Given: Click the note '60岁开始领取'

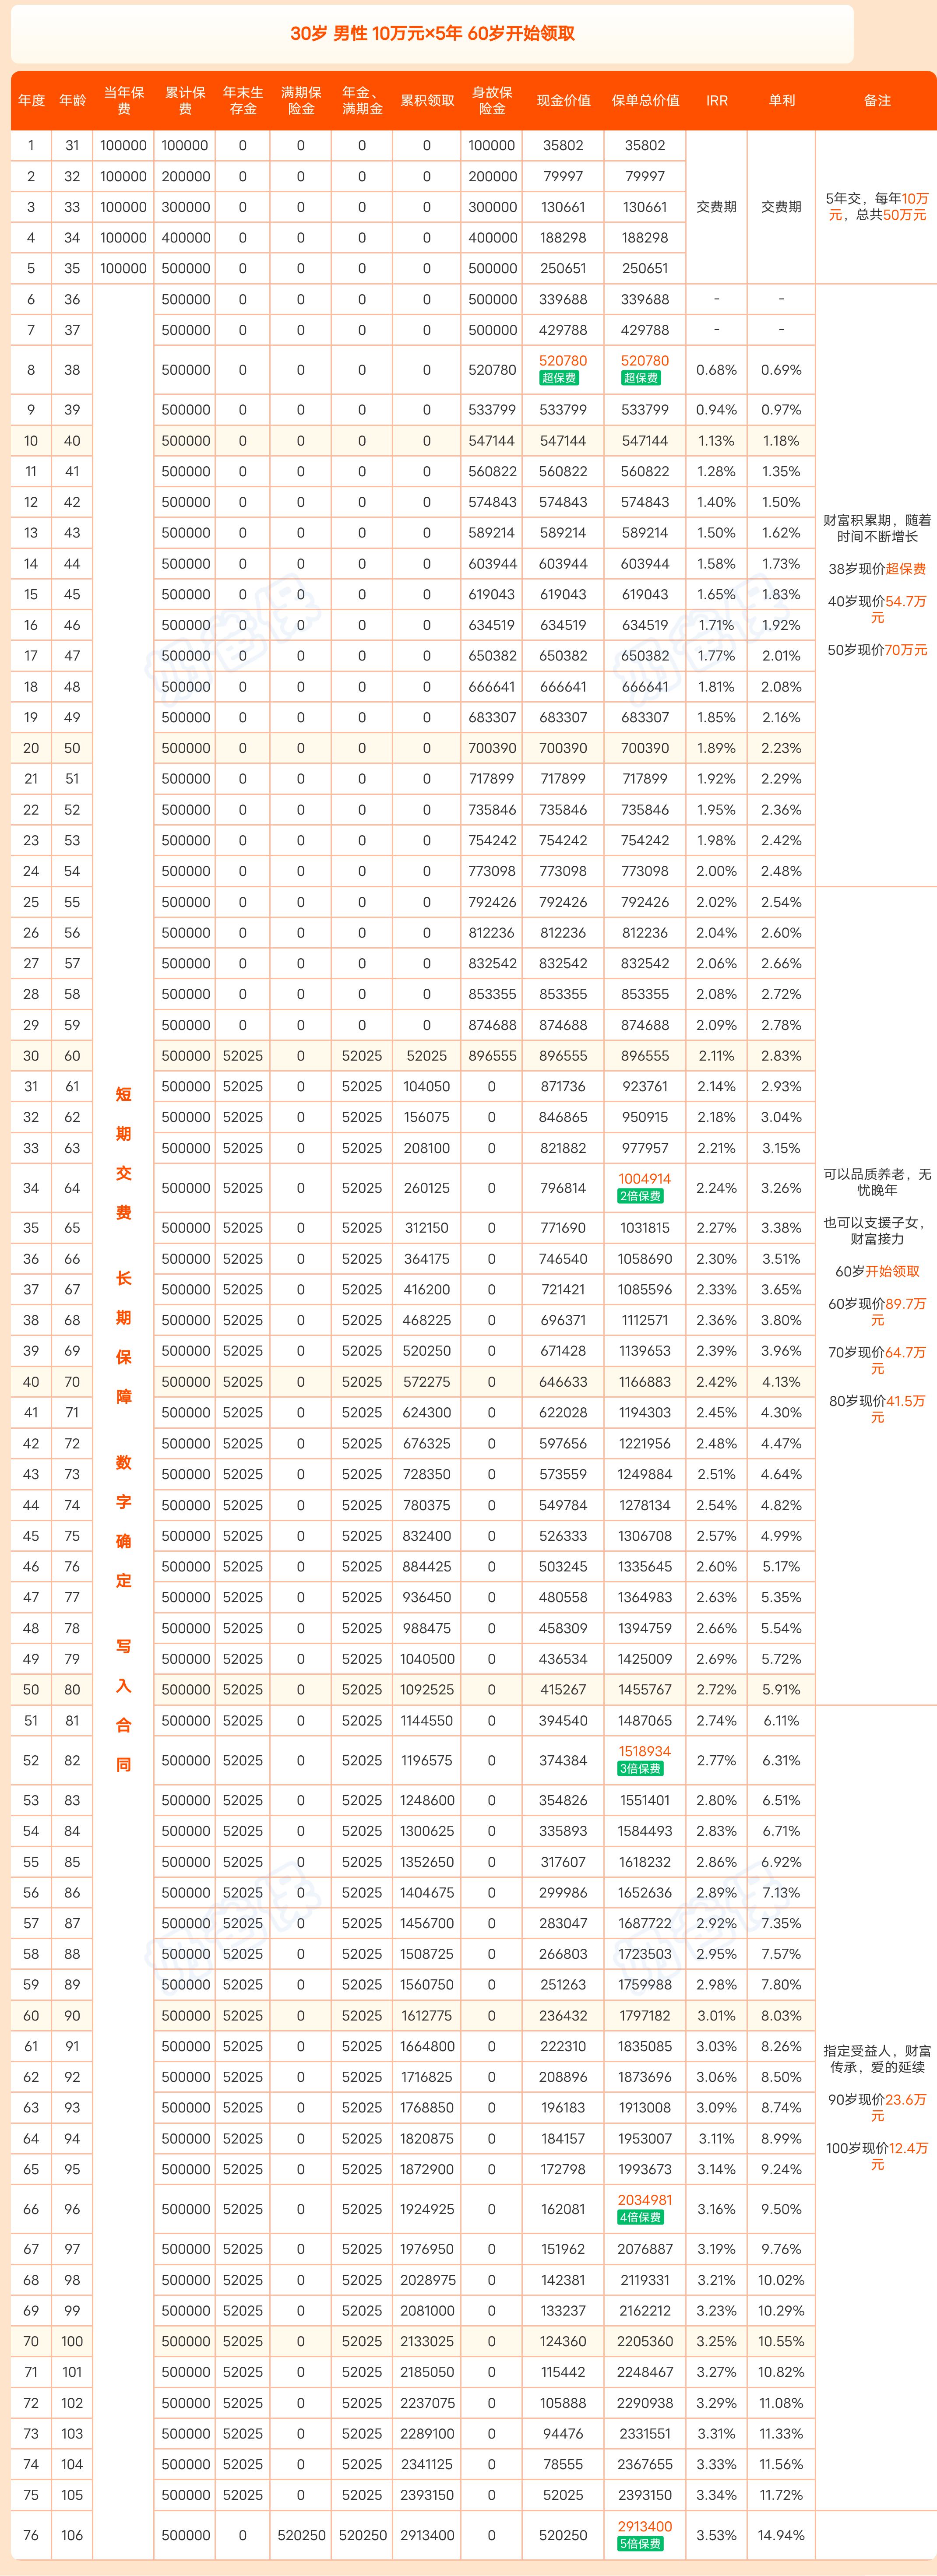Looking at the screenshot, I should tap(877, 1271).
